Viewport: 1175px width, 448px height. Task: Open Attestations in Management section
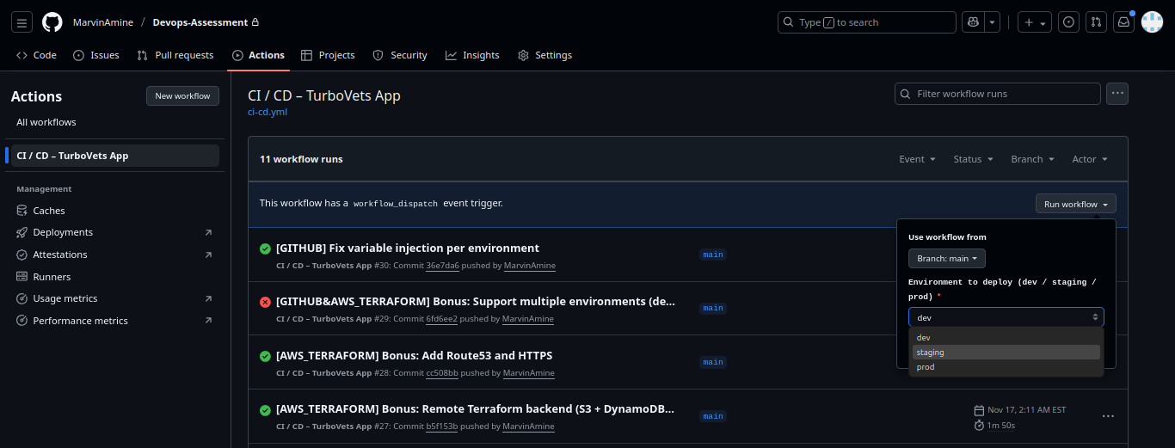(x=60, y=255)
